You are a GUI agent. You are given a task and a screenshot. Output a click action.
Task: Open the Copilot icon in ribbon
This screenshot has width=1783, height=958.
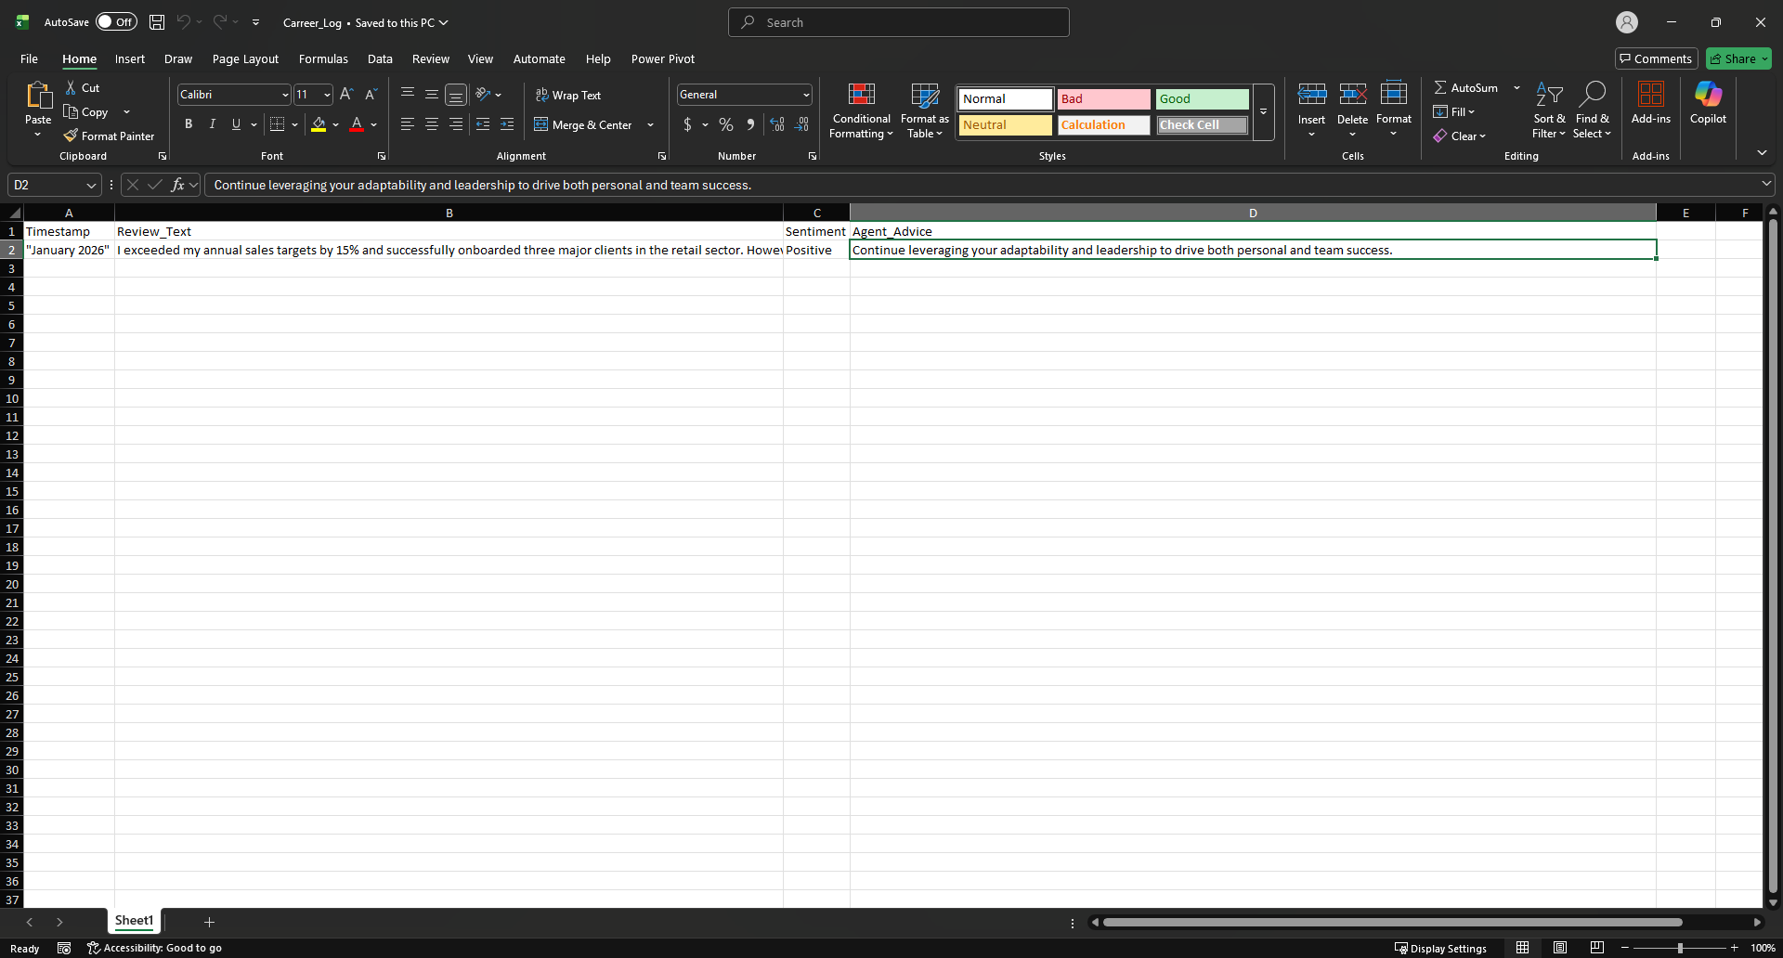(x=1707, y=95)
